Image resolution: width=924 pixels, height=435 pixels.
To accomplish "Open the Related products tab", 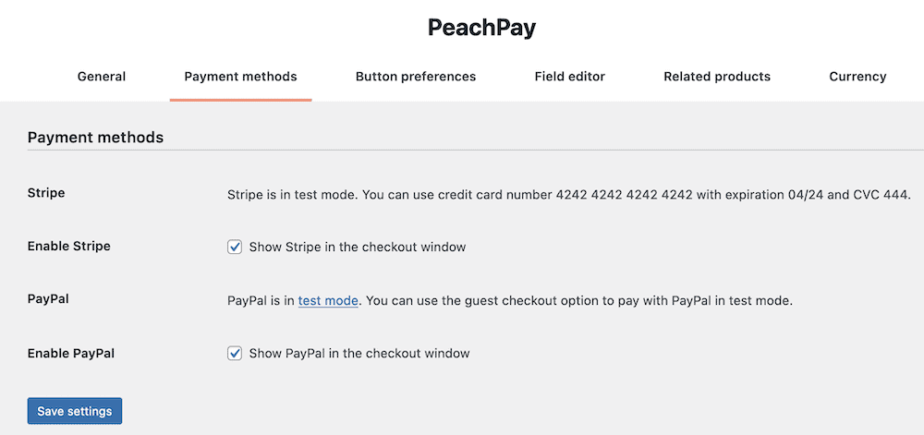I will pos(717,77).
